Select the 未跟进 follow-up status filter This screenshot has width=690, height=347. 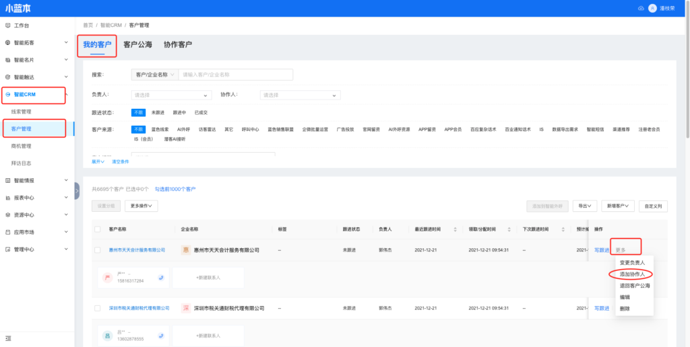(x=158, y=112)
